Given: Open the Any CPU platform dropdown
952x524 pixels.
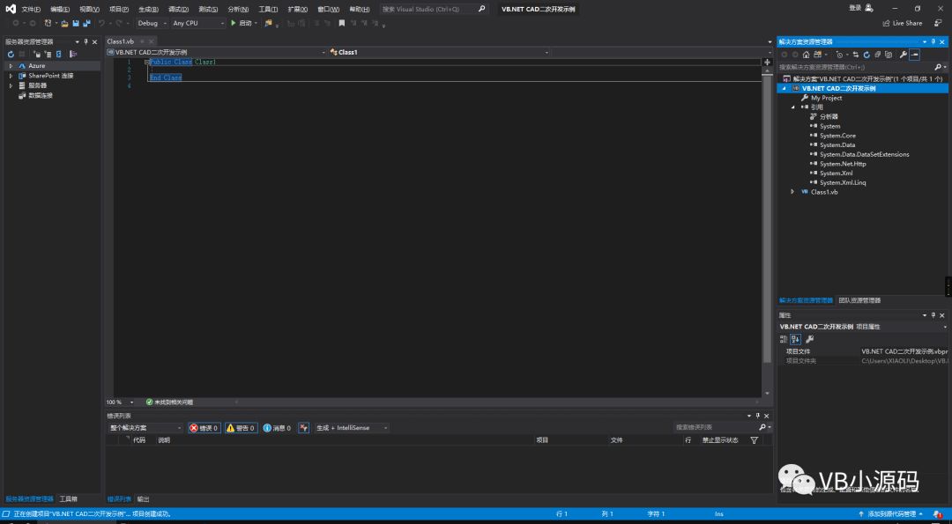Looking at the screenshot, I should tap(198, 23).
